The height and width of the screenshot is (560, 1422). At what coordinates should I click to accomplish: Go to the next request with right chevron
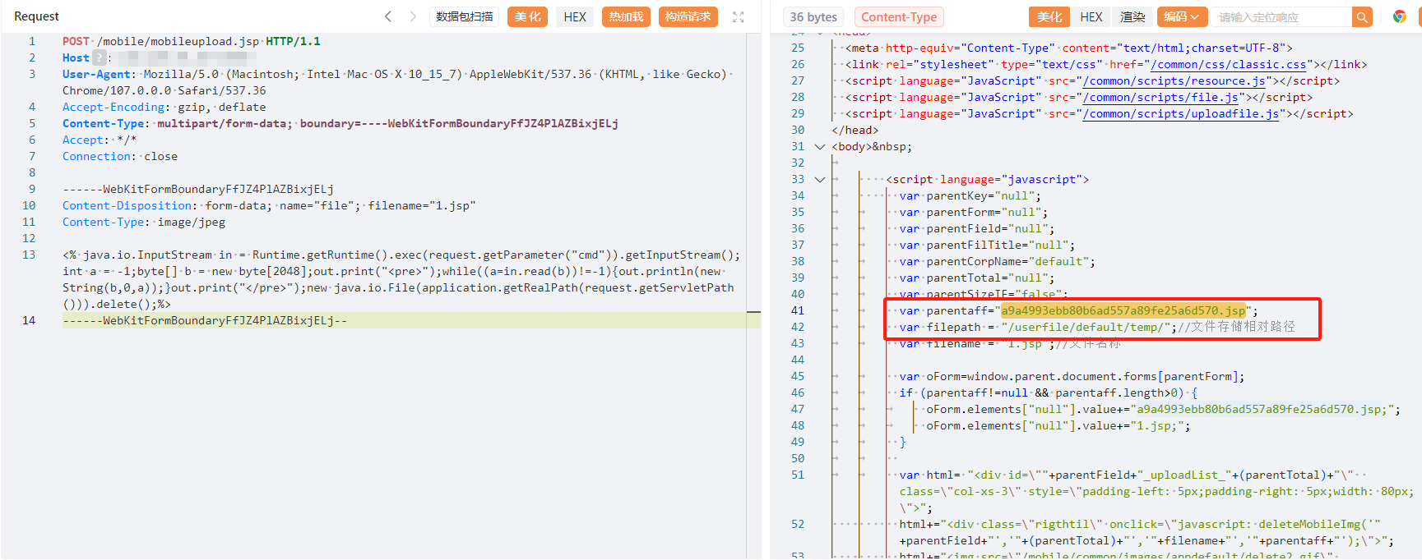pos(413,16)
